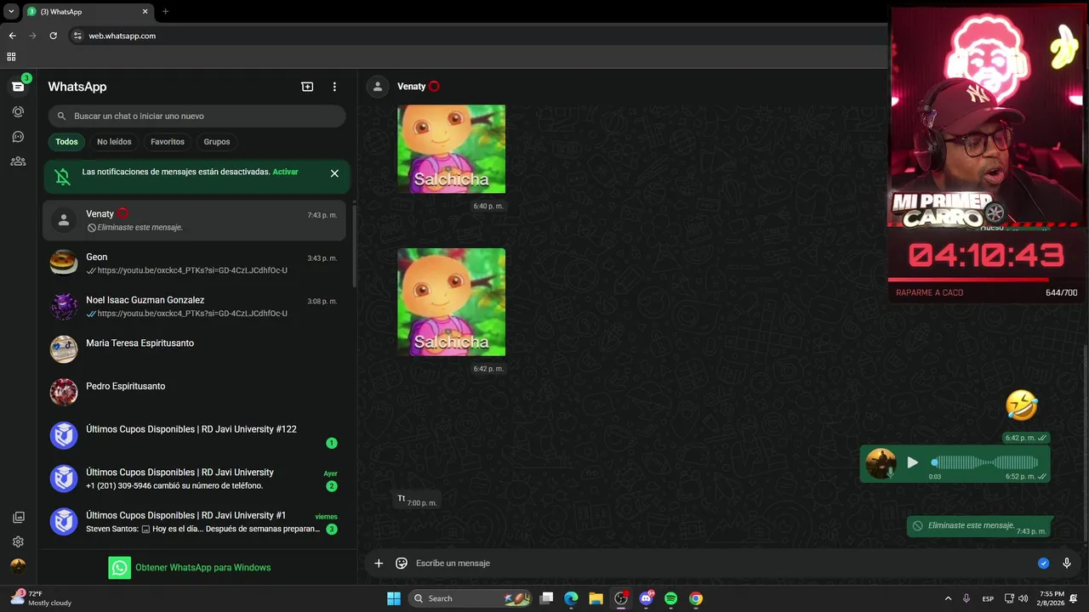The width and height of the screenshot is (1089, 612).
Task: Open the Chats sidebar icon
Action: 18,87
